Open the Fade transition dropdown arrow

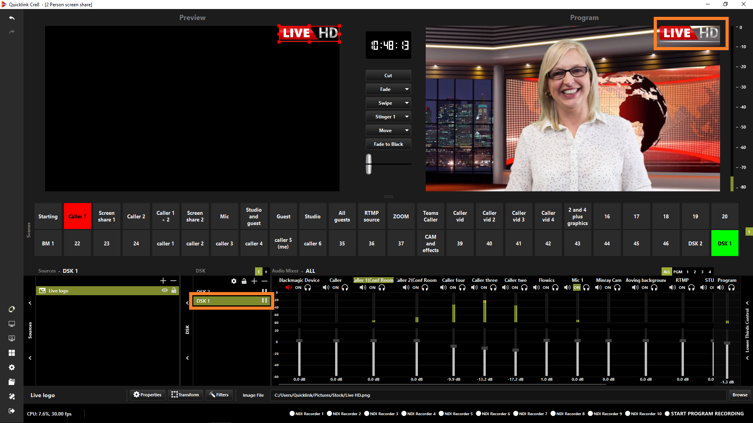click(x=407, y=89)
